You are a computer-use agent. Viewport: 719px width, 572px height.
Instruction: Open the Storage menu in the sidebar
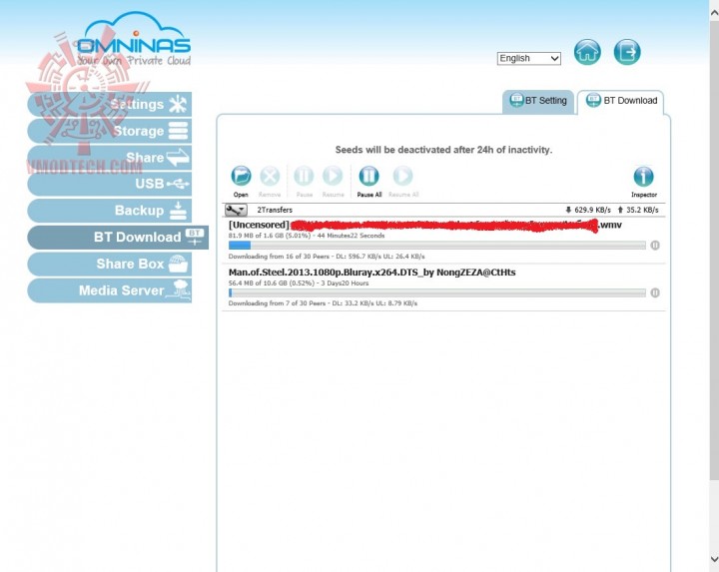coord(109,131)
